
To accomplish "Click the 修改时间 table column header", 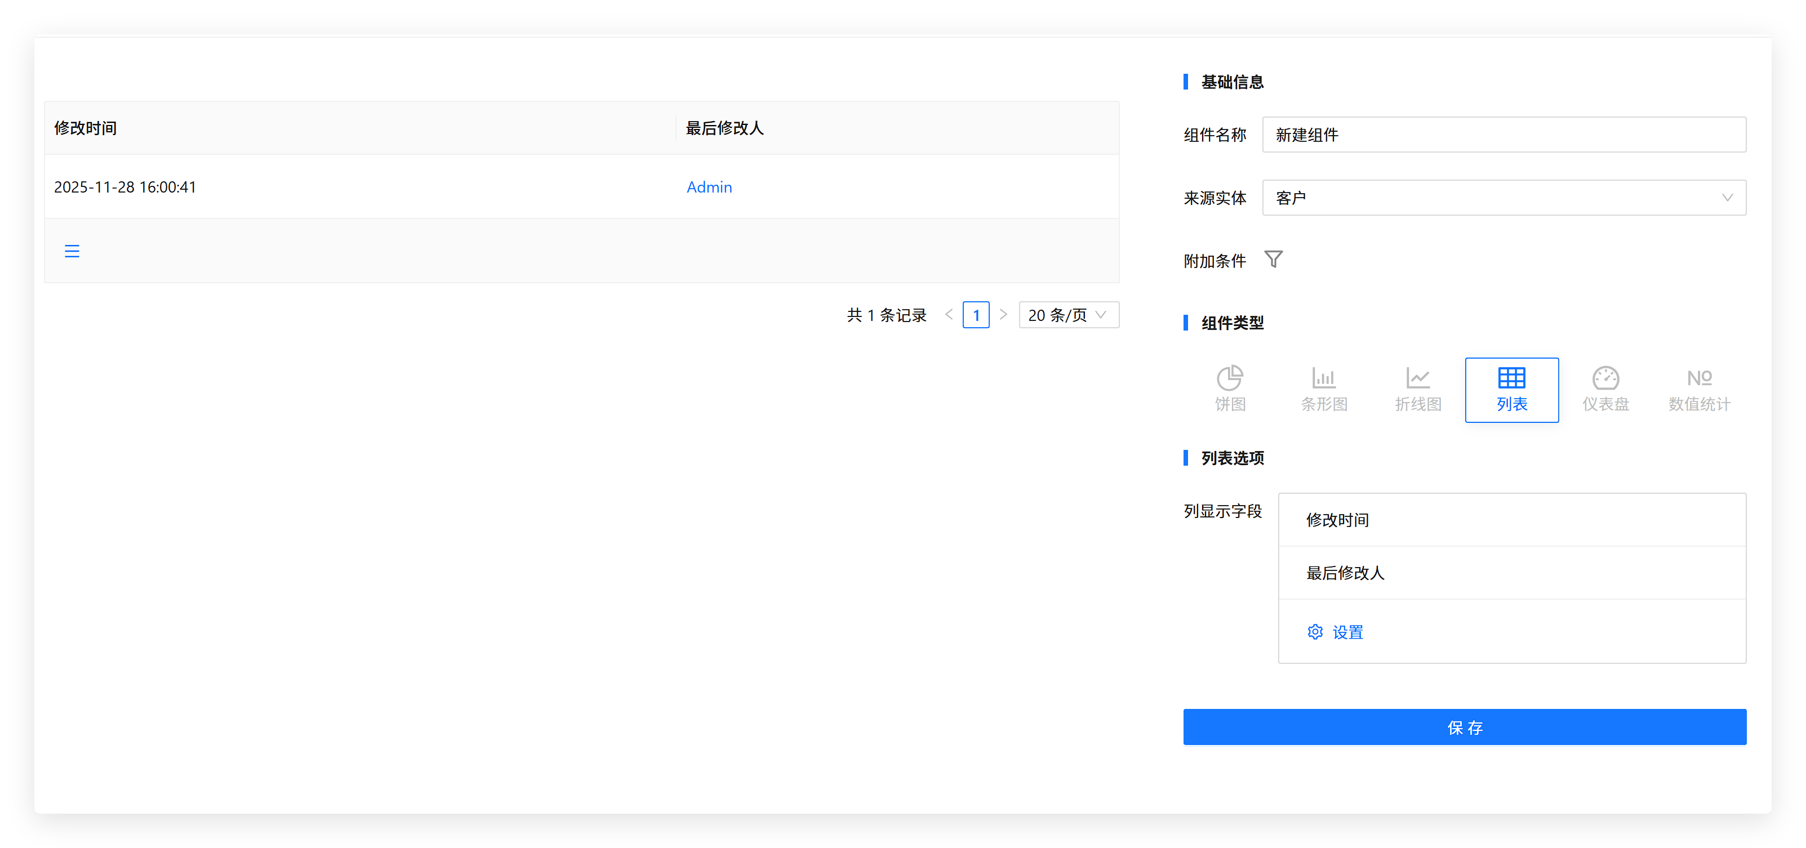I will point(86,128).
